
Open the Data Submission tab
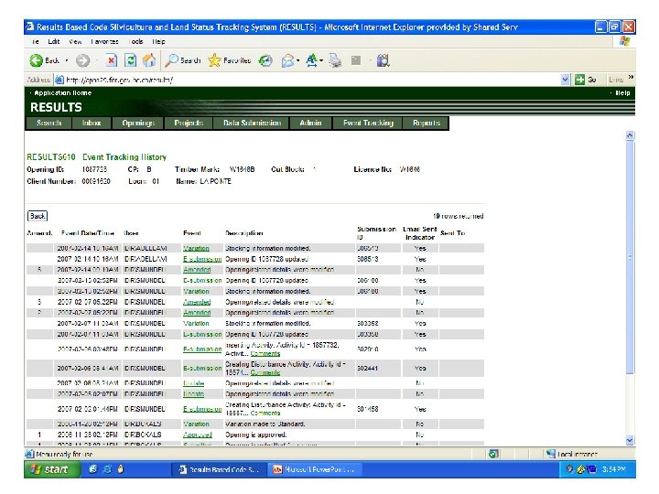coord(254,123)
